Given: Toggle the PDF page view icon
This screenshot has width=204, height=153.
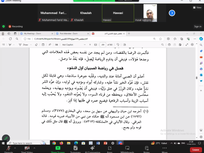Looking at the screenshot, I should coord(124,45).
